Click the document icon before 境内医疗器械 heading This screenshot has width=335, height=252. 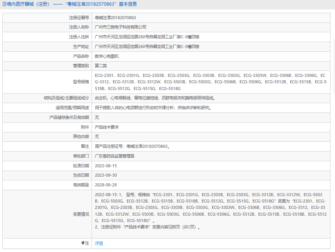pyautogui.click(x=4, y=4)
